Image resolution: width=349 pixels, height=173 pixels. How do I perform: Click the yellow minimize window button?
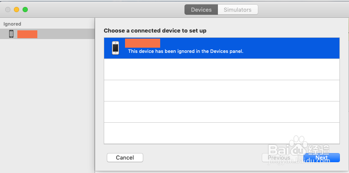[16, 10]
